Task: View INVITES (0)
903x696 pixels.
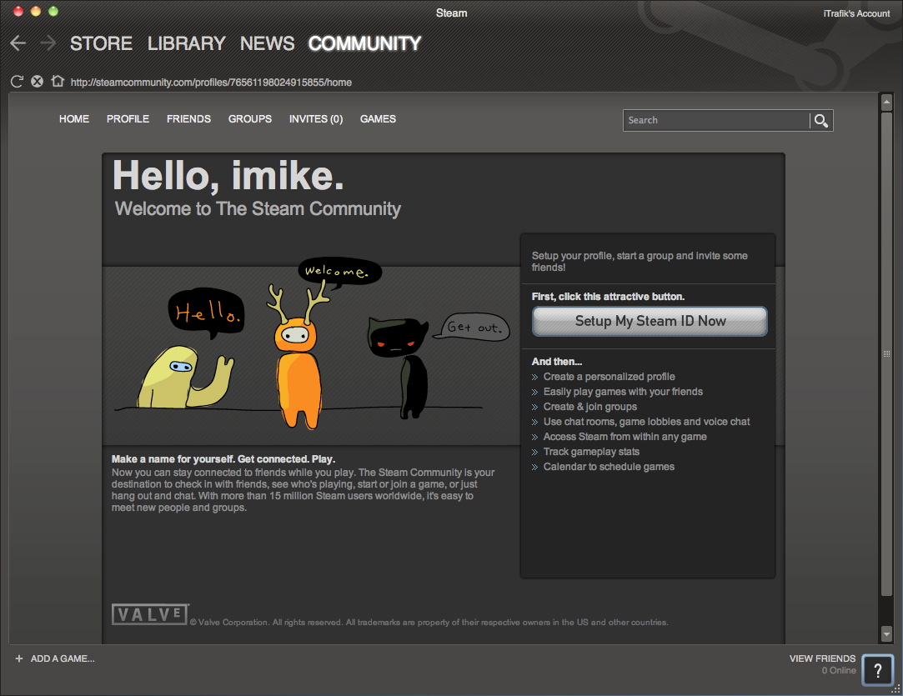Action: point(316,119)
